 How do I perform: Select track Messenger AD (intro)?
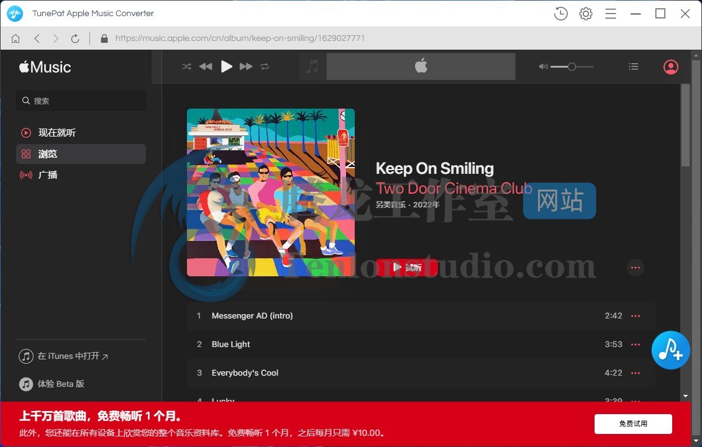pos(421,316)
